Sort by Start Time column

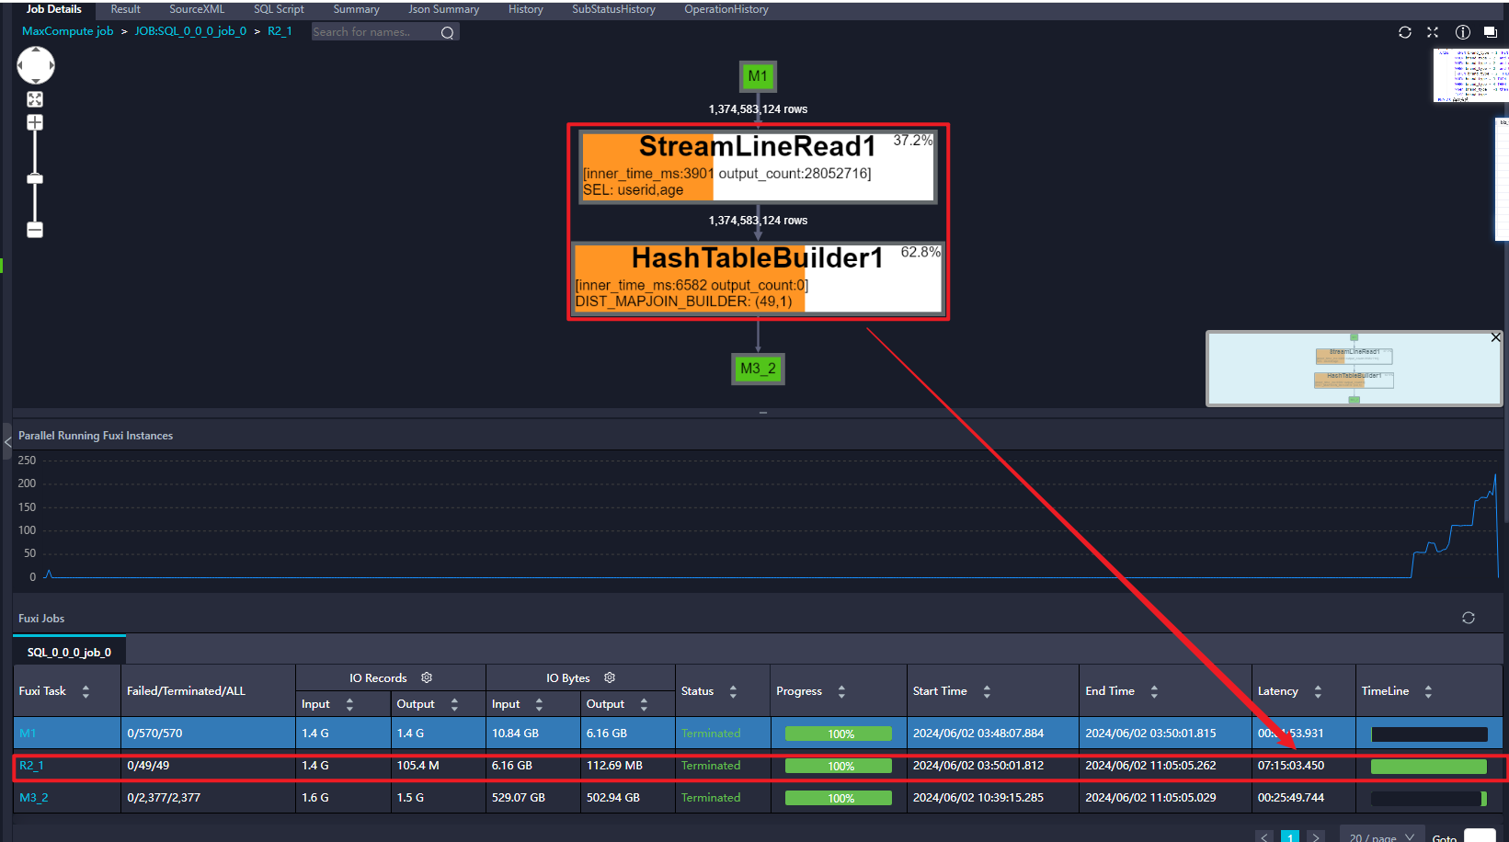tap(987, 691)
